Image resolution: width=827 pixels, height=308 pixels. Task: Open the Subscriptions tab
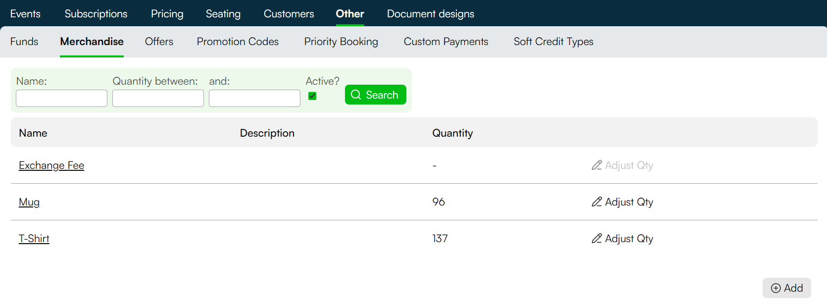coord(96,14)
